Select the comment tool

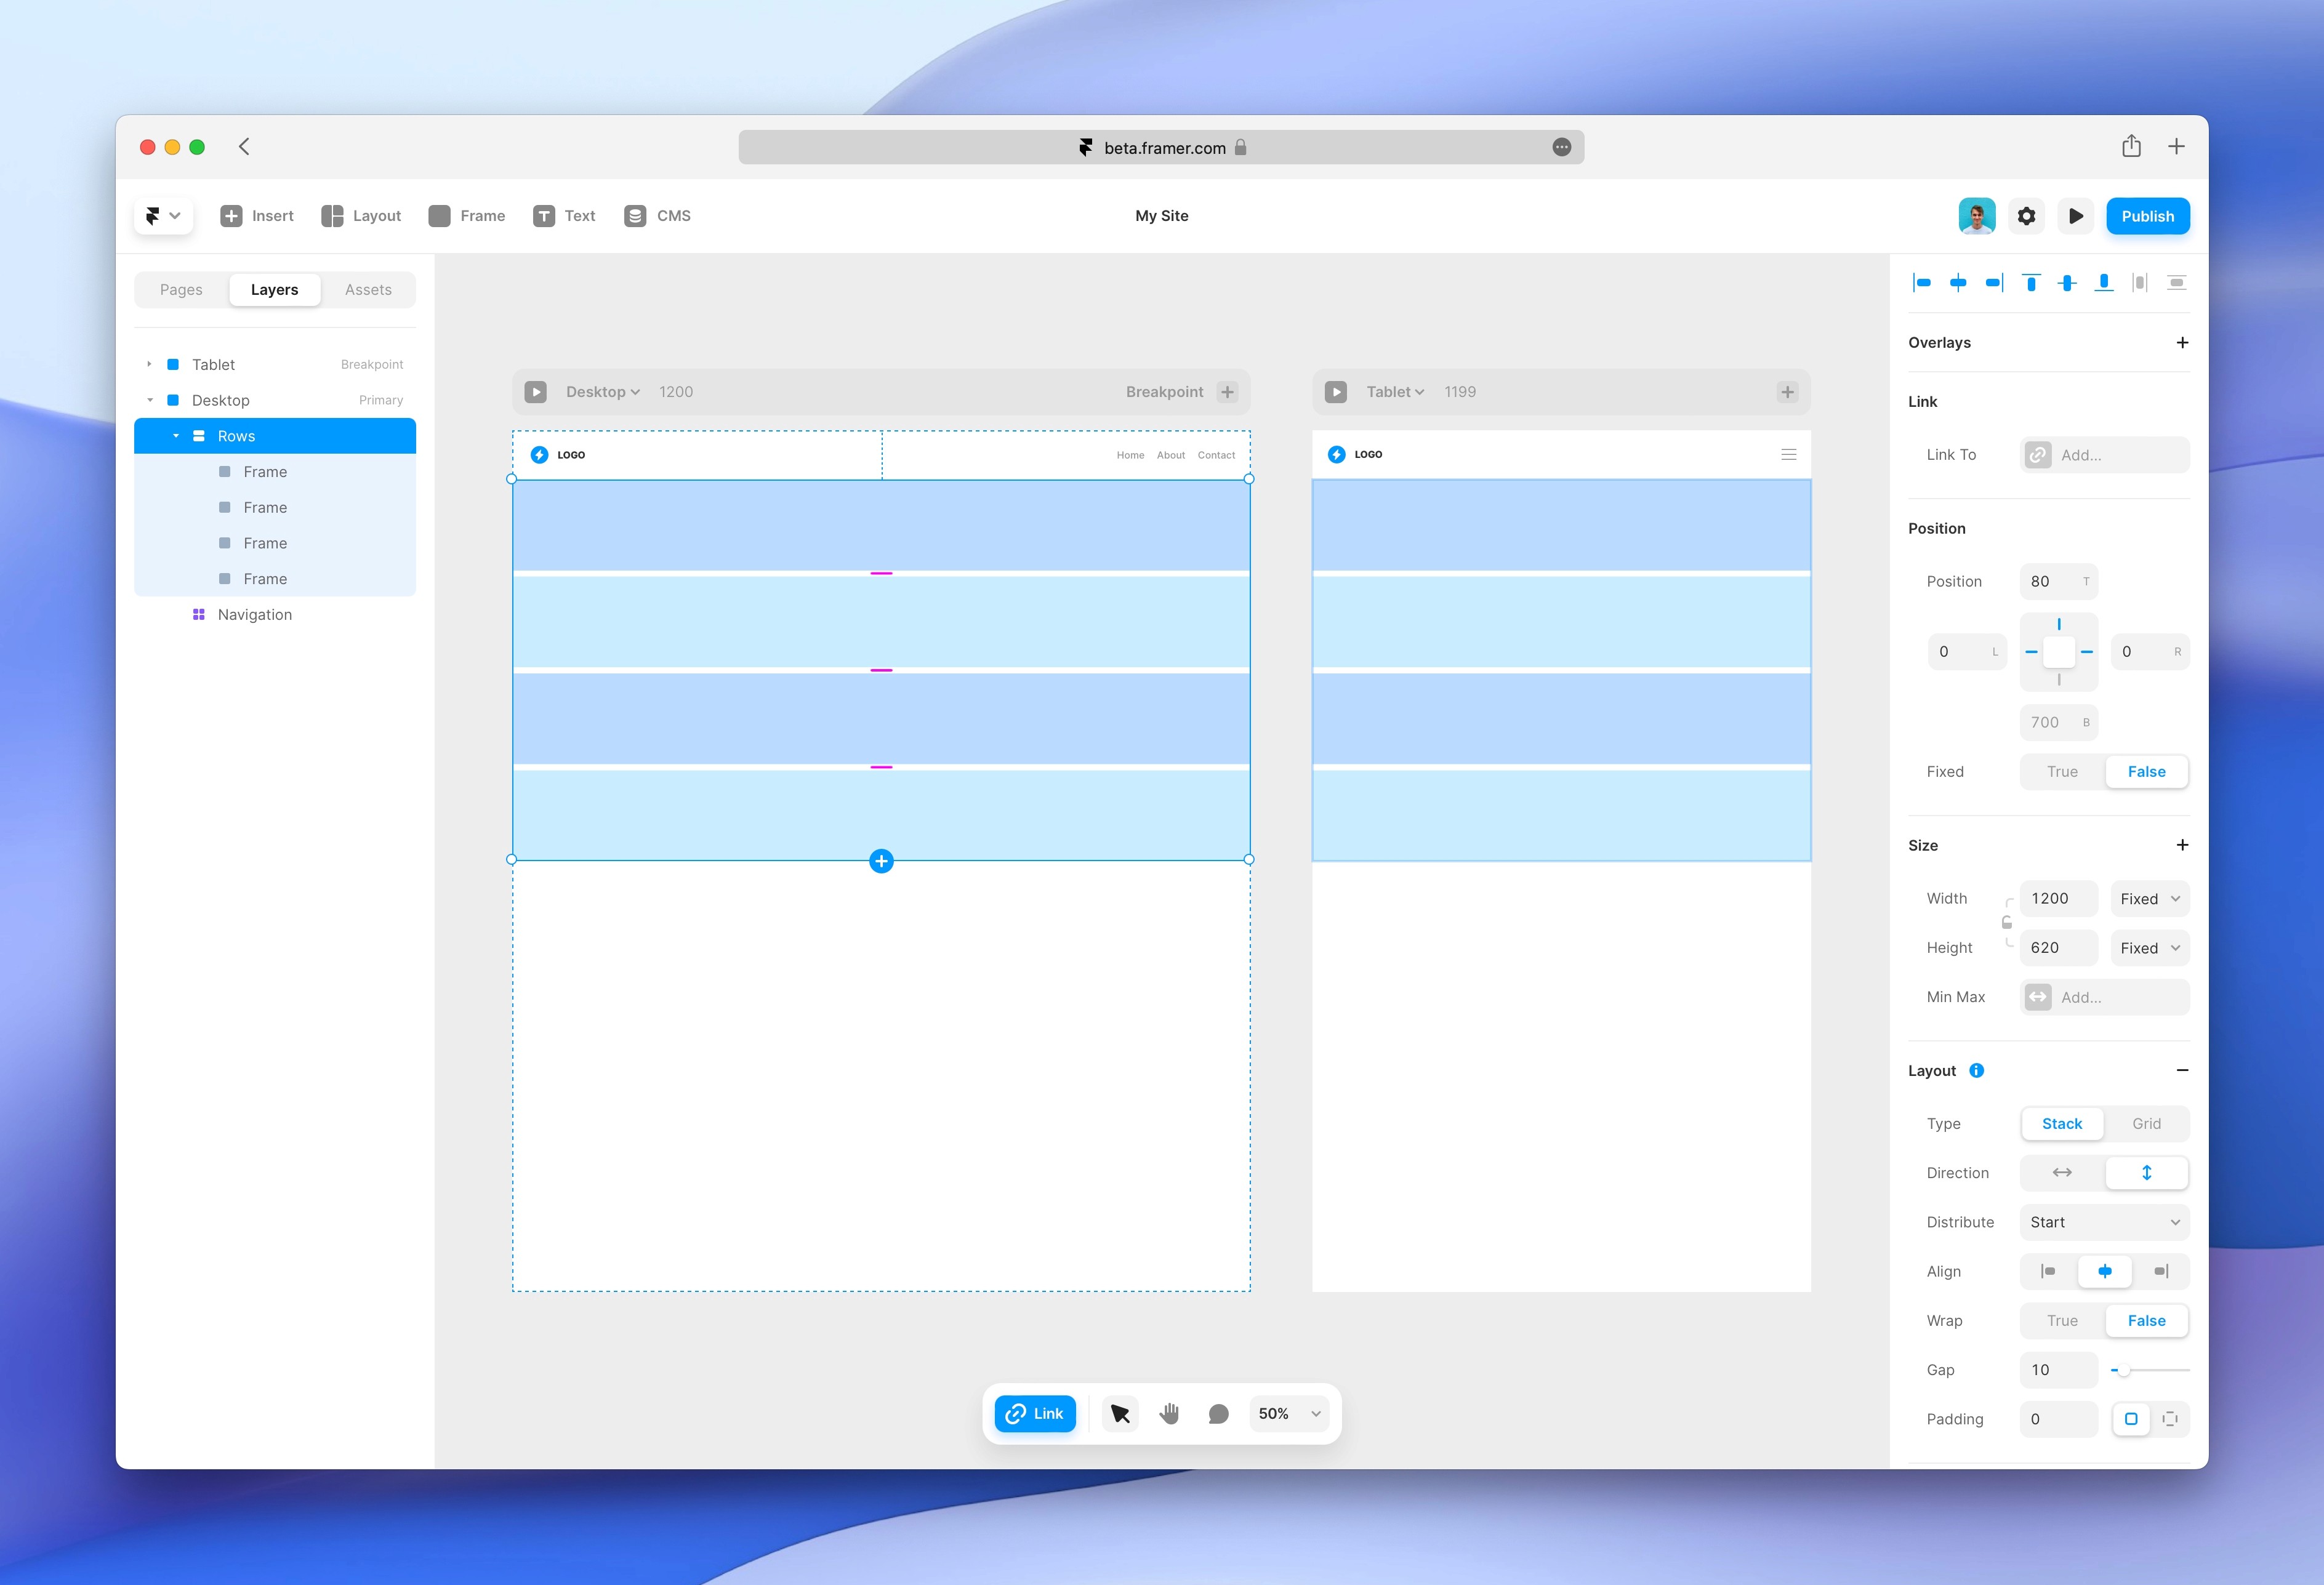point(1218,1413)
